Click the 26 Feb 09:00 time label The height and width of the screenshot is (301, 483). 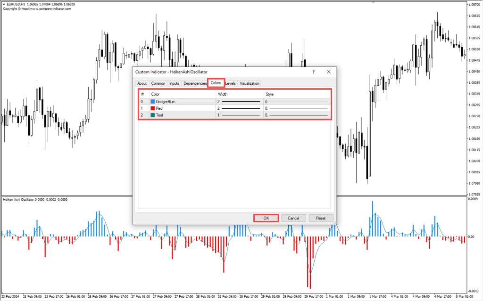pos(97,297)
